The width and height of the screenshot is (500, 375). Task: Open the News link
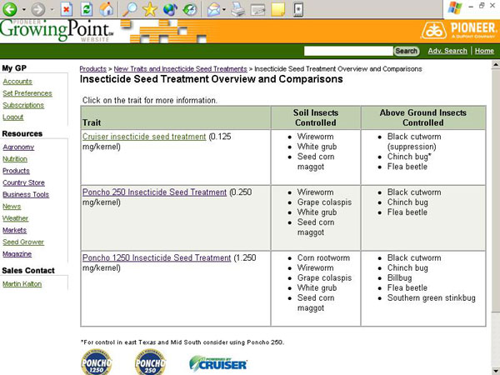[x=12, y=207]
